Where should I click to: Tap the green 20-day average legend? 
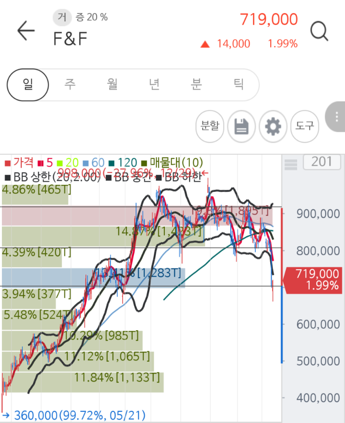click(x=68, y=163)
